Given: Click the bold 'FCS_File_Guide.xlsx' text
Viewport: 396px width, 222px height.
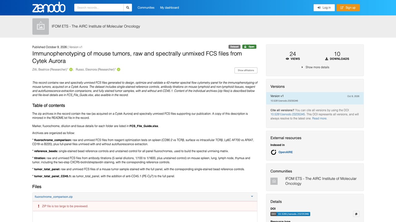Looking at the screenshot, I should click(x=144, y=126).
